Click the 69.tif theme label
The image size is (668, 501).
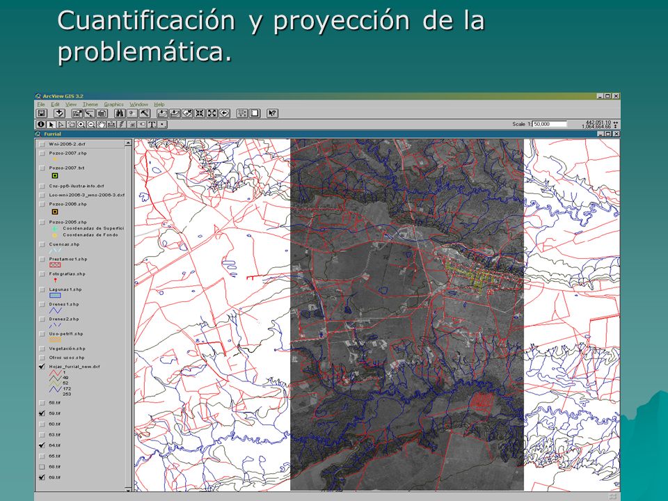54,477
